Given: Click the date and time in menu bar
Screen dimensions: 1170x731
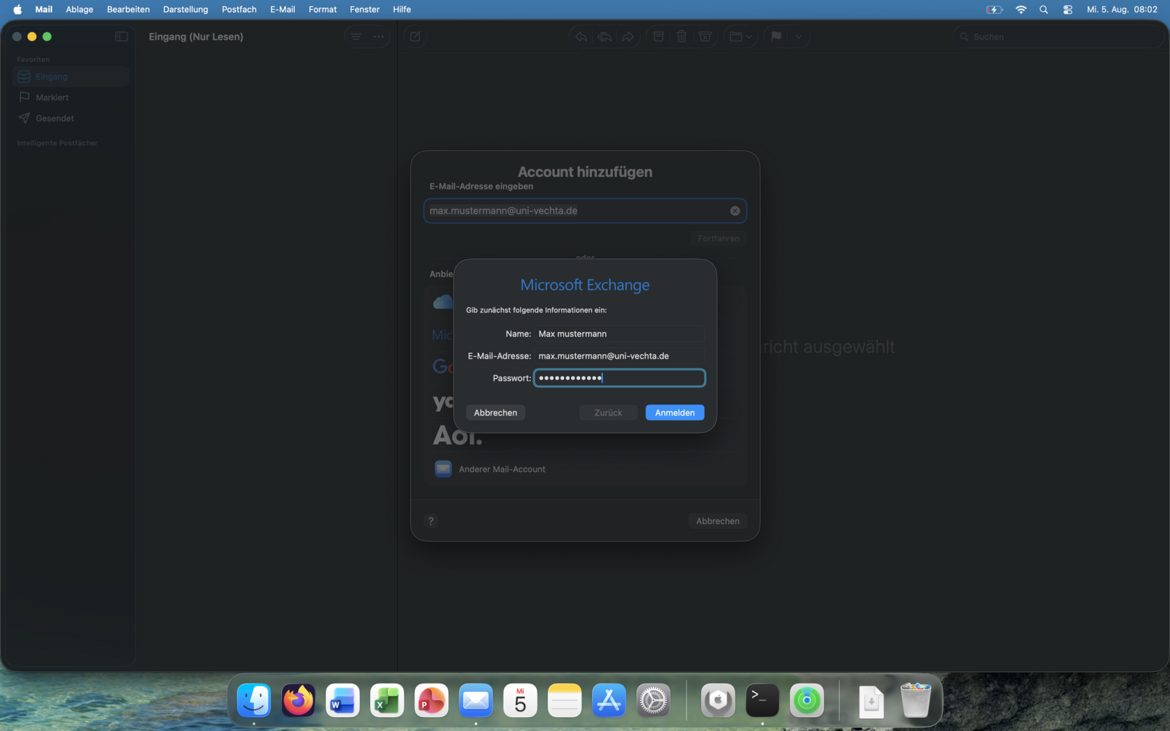Looking at the screenshot, I should 1122,10.
